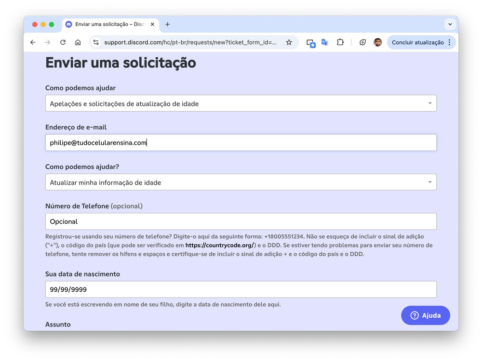Image resolution: width=482 pixels, height=362 pixels.
Task: Close the Enviar uma solicitação tab
Action: coord(152,24)
